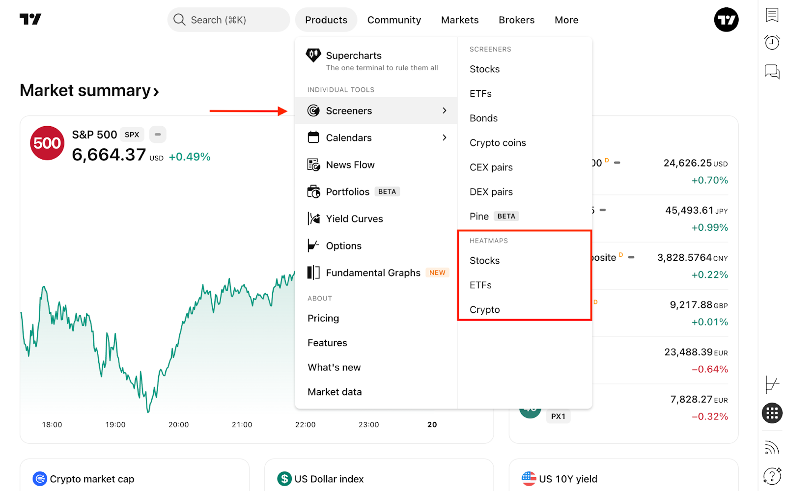This screenshot has width=786, height=491.
Task: Click the US 10Y yield flag icon
Action: pos(529,479)
